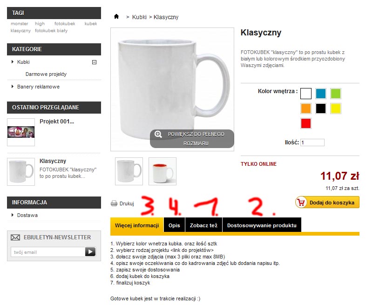Submit newsletter email with arrow button
Image resolution: width=366 pixels, height=305 pixels.
point(90,252)
